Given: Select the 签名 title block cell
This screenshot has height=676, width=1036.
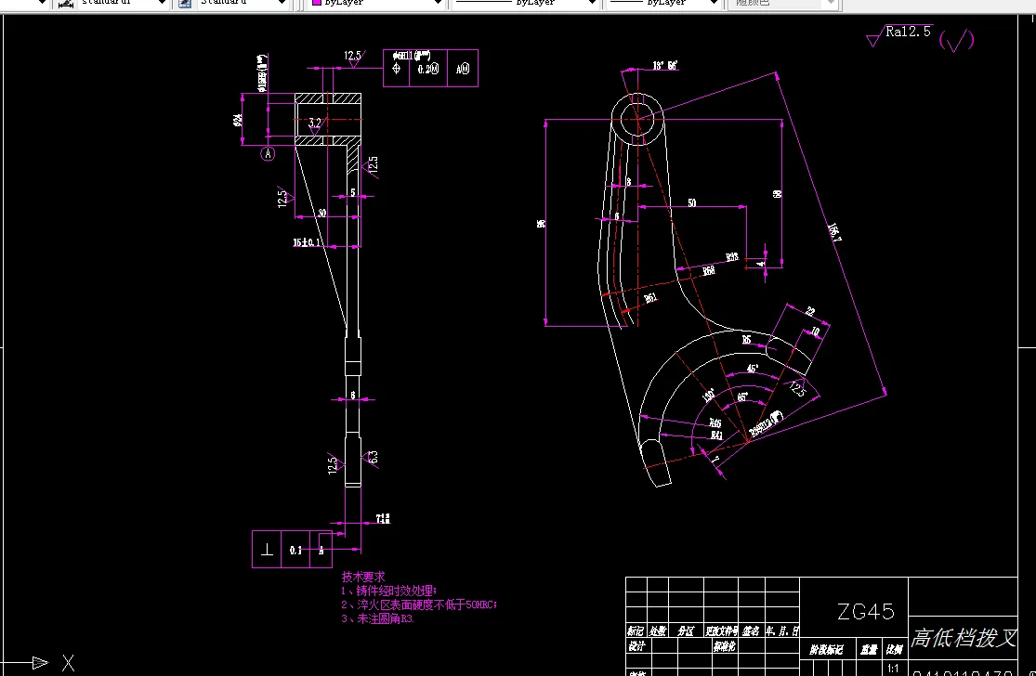Looking at the screenshot, I should pyautogui.click(x=751, y=631).
